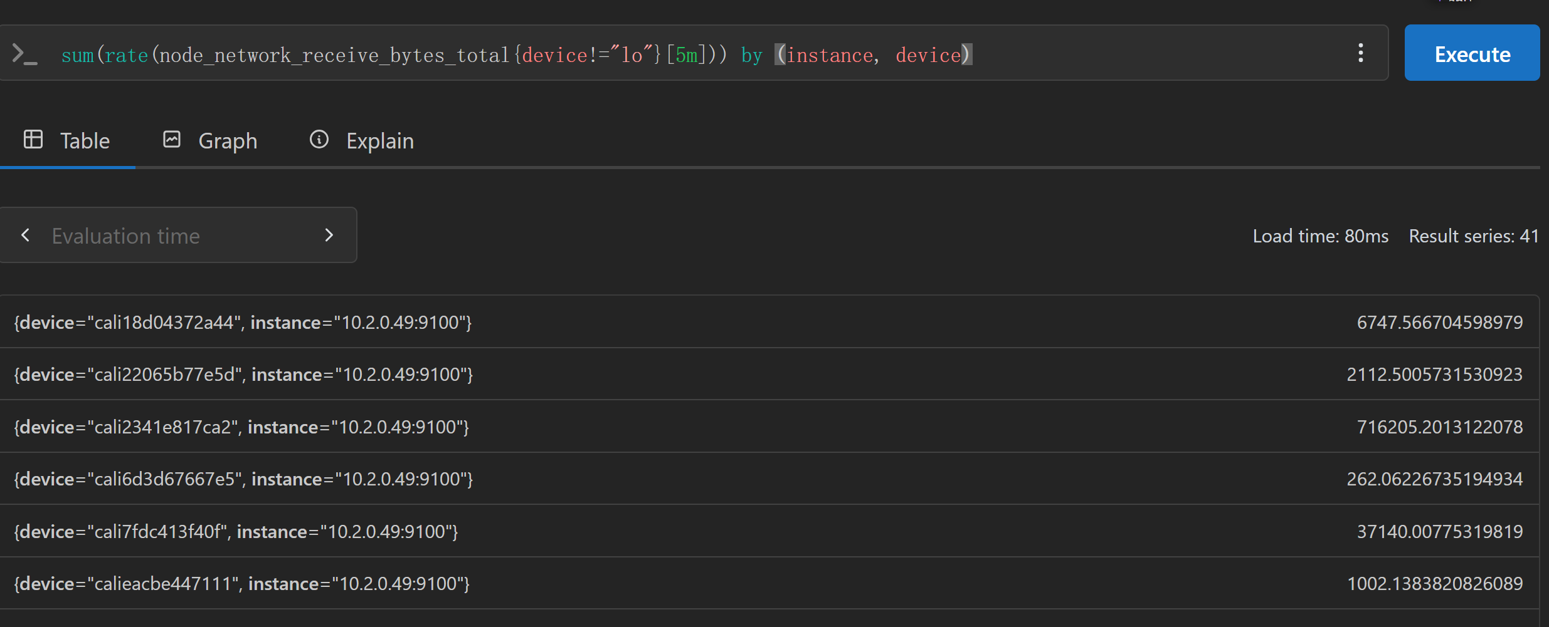Click the Graph chart icon
Image resolution: width=1549 pixels, height=627 pixels.
172,139
